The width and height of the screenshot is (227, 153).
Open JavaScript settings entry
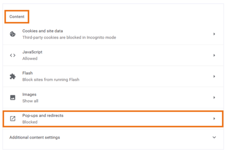pyautogui.click(x=113, y=55)
